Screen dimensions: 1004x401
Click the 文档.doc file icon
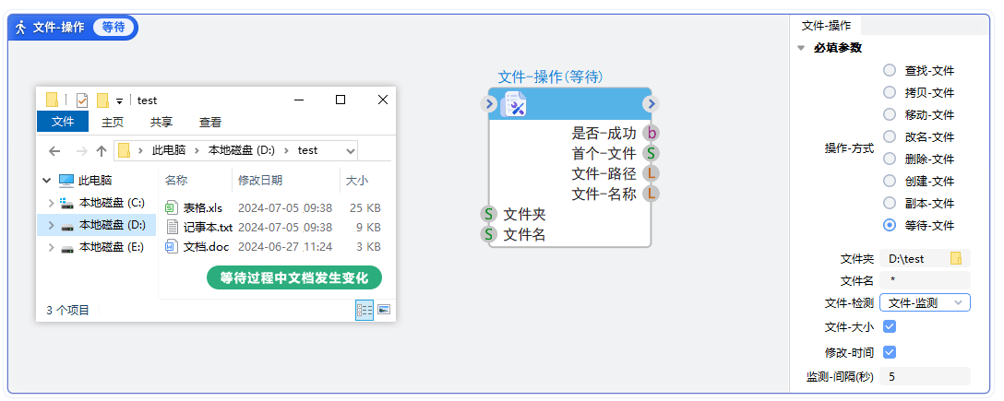pyautogui.click(x=172, y=247)
